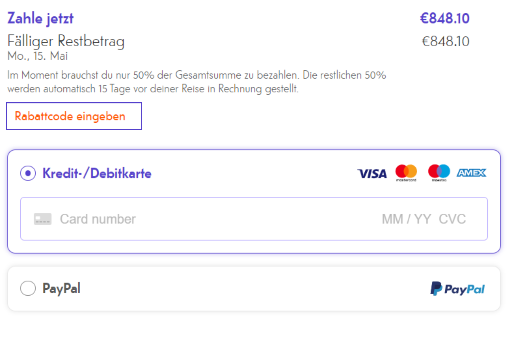The image size is (508, 338).
Task: Click the Maestro card logo
Action: [x=439, y=173]
